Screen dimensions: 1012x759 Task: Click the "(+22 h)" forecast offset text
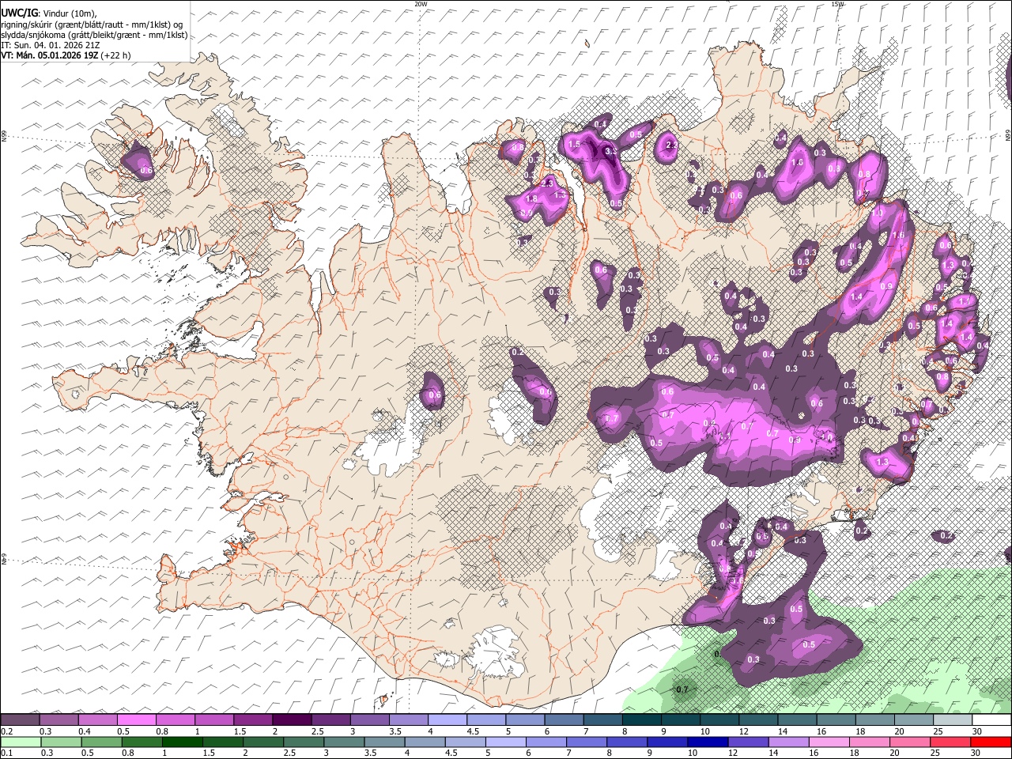(116, 55)
